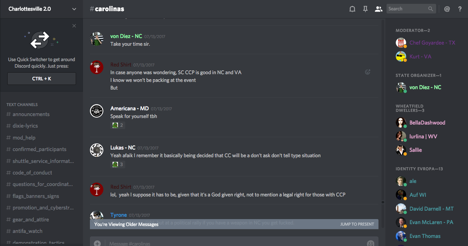Open help question mark icon
The width and height of the screenshot is (468, 246).
[x=460, y=9]
